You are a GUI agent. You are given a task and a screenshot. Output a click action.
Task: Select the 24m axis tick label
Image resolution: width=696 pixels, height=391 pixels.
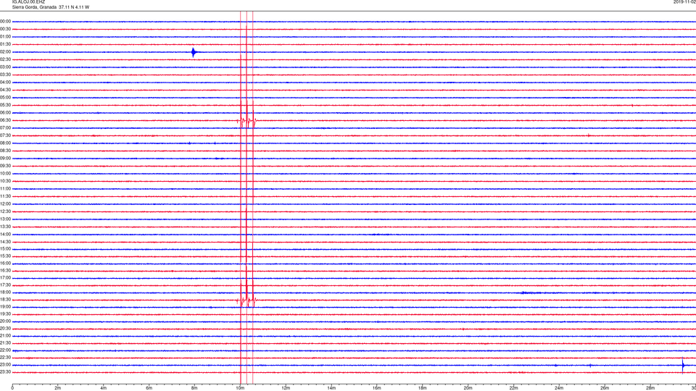(x=559, y=388)
